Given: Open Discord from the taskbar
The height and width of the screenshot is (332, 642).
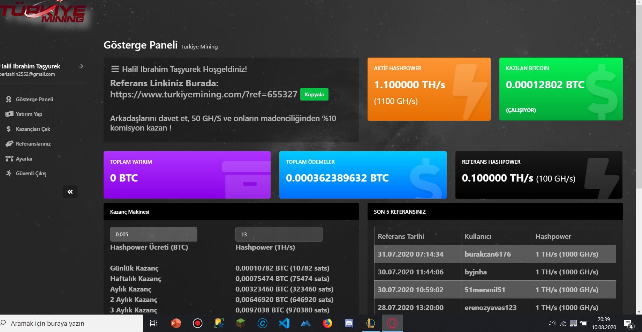Looking at the screenshot, I should point(349,323).
